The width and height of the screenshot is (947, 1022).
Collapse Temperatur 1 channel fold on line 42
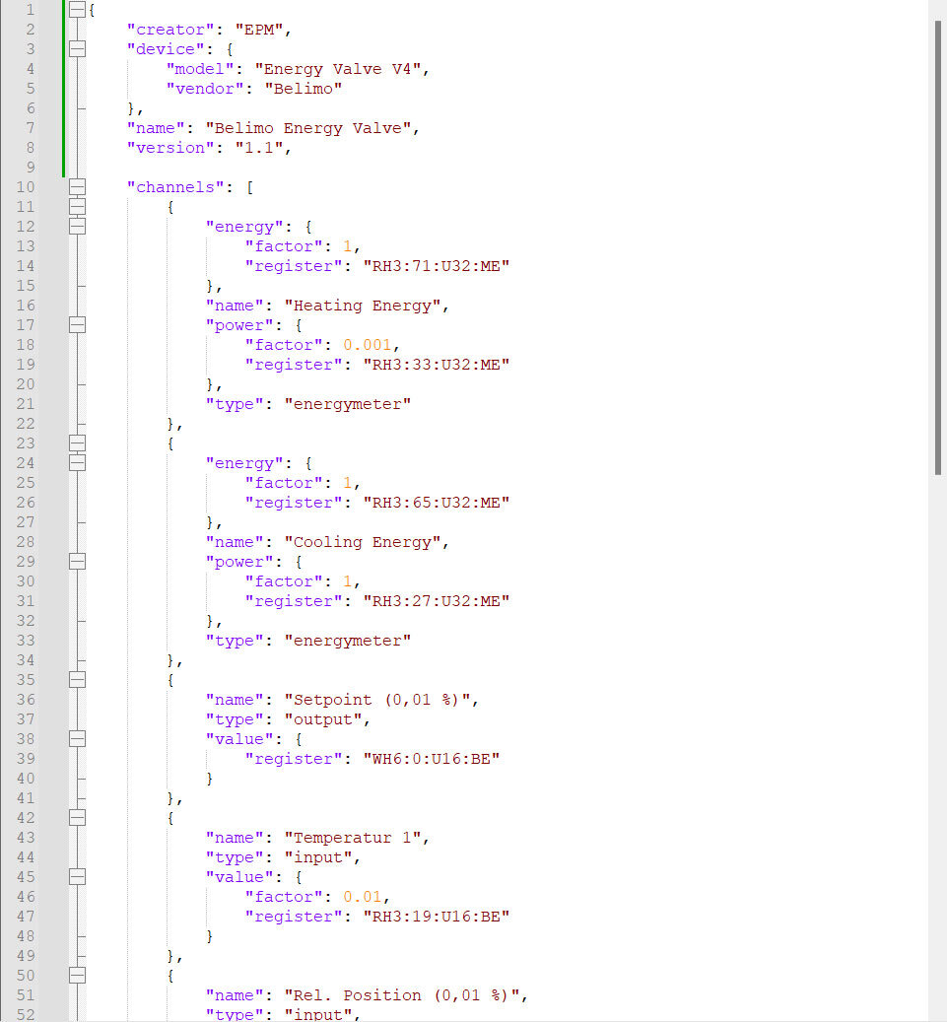pos(77,817)
